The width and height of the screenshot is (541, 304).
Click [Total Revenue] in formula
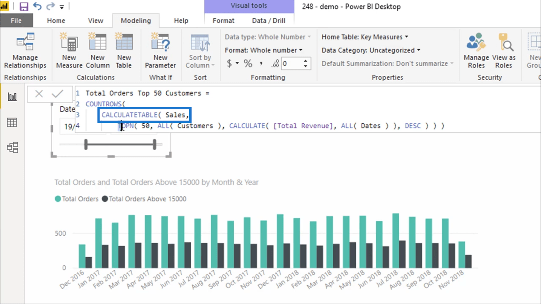pyautogui.click(x=303, y=126)
